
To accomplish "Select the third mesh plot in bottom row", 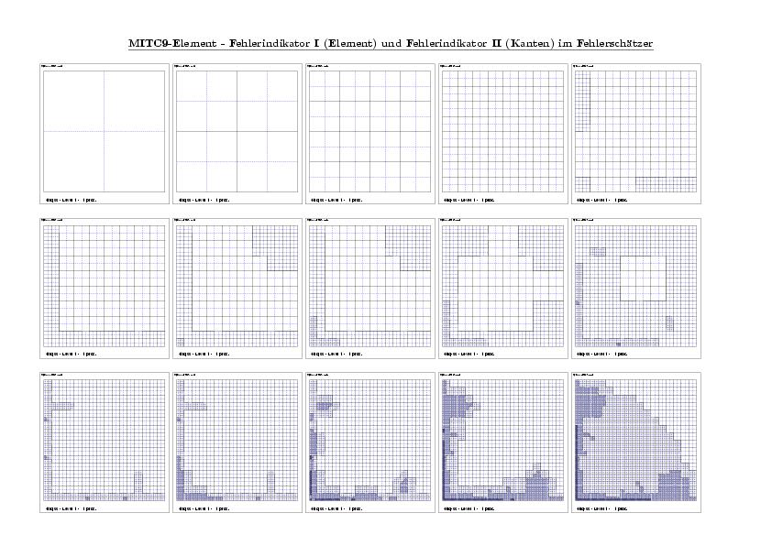I will pos(369,440).
